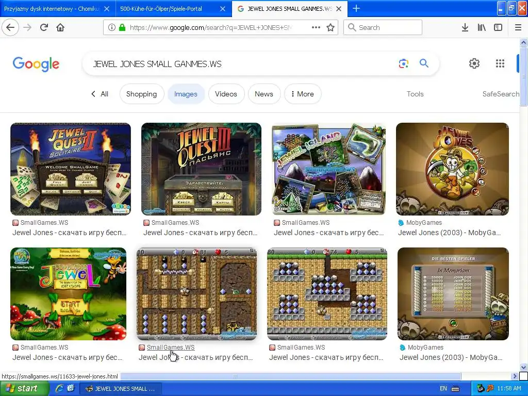Click the clock showing 11:58 AM
The image size is (528, 396).
click(x=509, y=389)
